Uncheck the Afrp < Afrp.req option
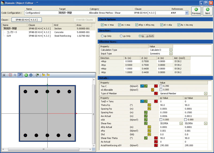214x153 pixels. tap(137, 25)
